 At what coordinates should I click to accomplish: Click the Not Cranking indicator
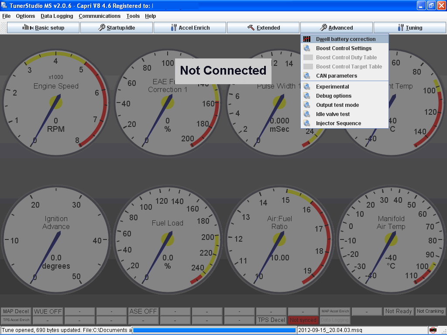[x=430, y=311]
